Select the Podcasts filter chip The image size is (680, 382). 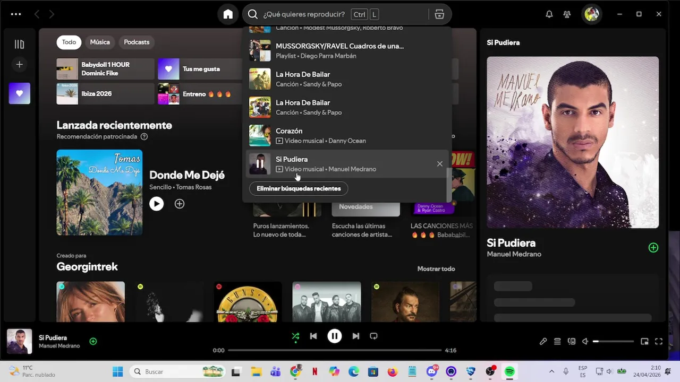tap(137, 42)
